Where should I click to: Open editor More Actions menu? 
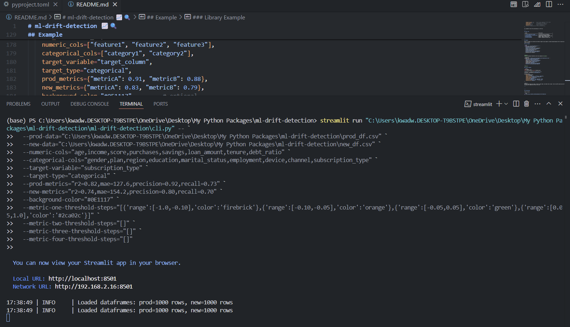pyautogui.click(x=560, y=4)
